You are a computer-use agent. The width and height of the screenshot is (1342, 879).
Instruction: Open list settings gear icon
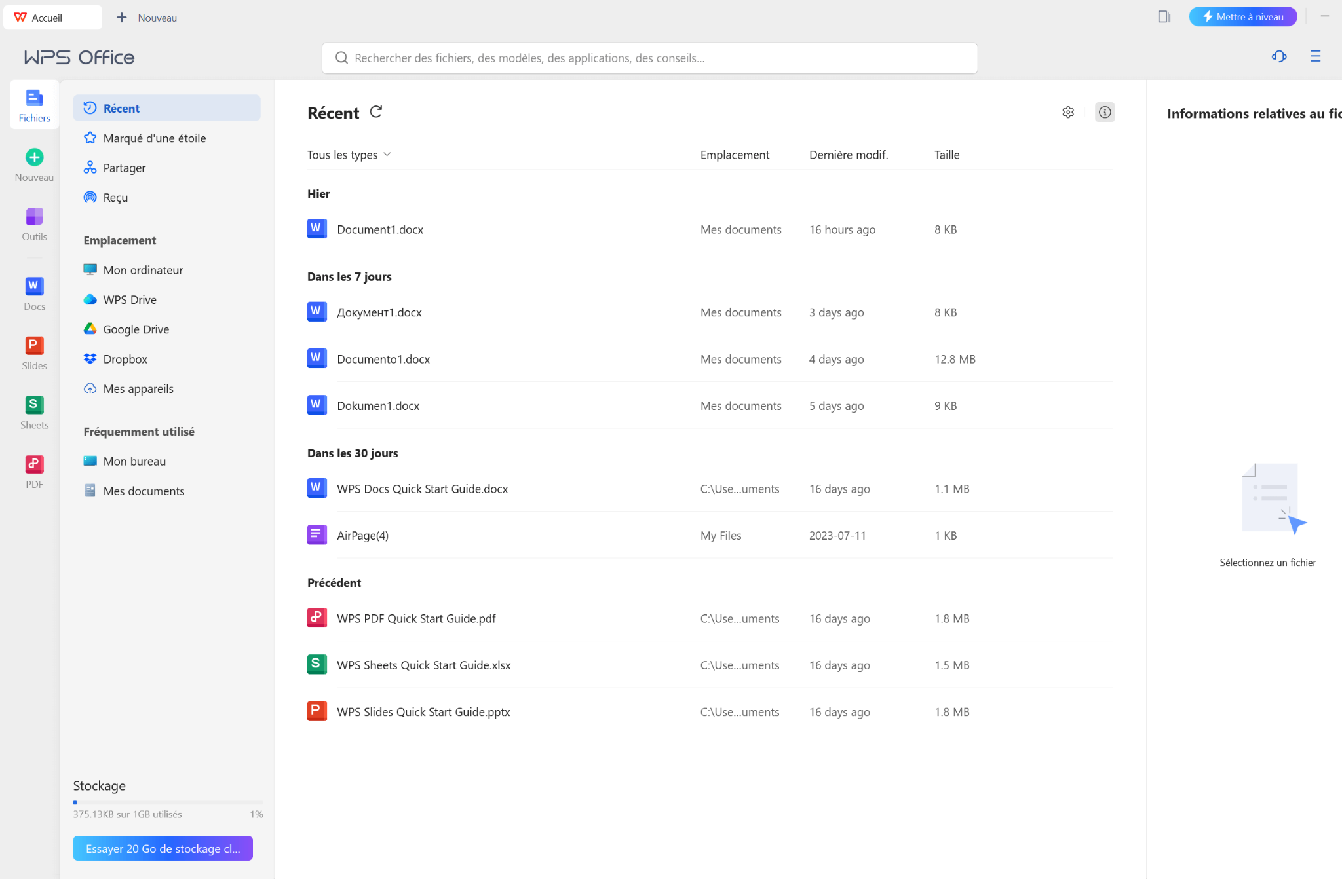point(1068,112)
